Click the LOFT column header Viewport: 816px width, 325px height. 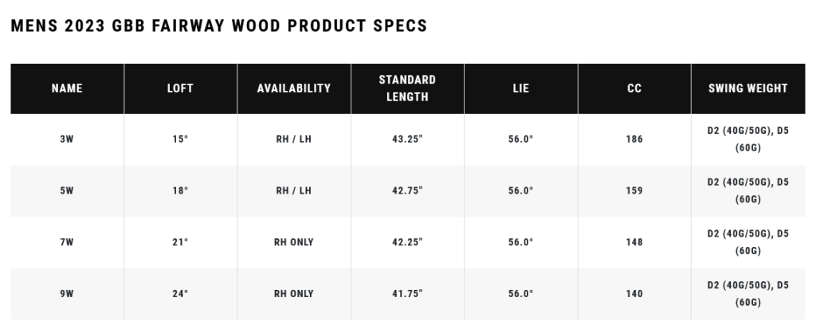180,88
